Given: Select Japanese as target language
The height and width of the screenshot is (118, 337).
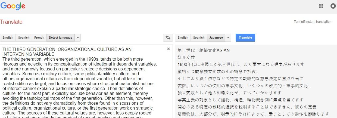Looking at the screenshot, I should (x=216, y=38).
